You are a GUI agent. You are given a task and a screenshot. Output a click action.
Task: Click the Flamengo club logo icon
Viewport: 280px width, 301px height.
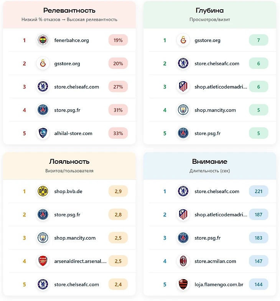[183, 285]
